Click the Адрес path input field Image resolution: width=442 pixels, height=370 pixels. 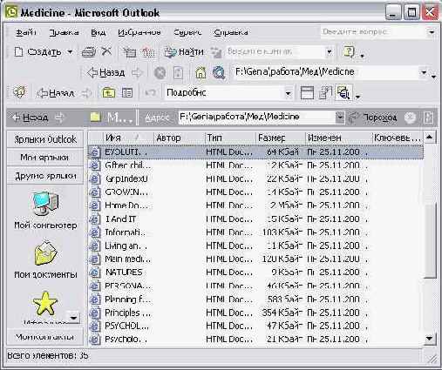pyautogui.click(x=257, y=118)
